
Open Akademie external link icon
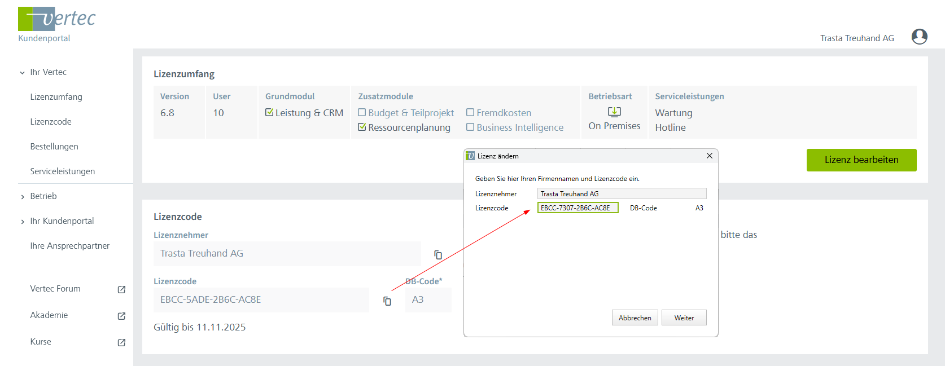(121, 316)
